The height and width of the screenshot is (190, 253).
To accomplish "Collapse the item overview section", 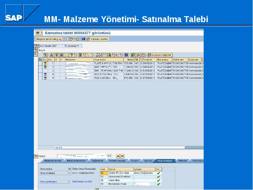I will [36, 54].
